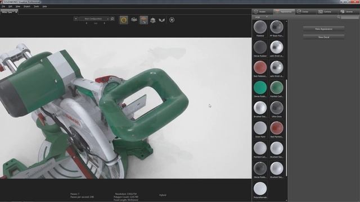This screenshot has width=360, height=202.
Task: Click the Passes per second status text
Action: click(x=82, y=197)
